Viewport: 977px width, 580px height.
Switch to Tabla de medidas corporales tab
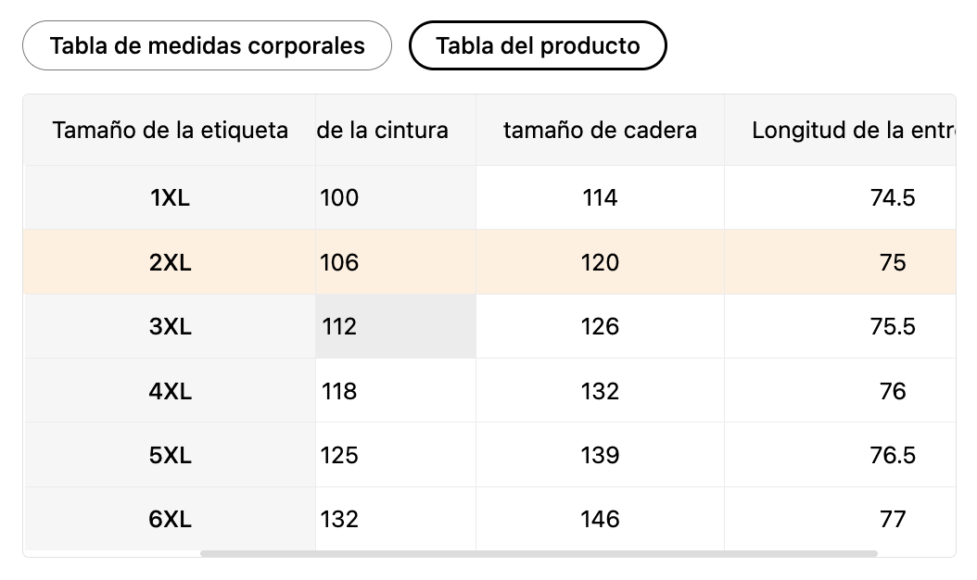pos(207,45)
